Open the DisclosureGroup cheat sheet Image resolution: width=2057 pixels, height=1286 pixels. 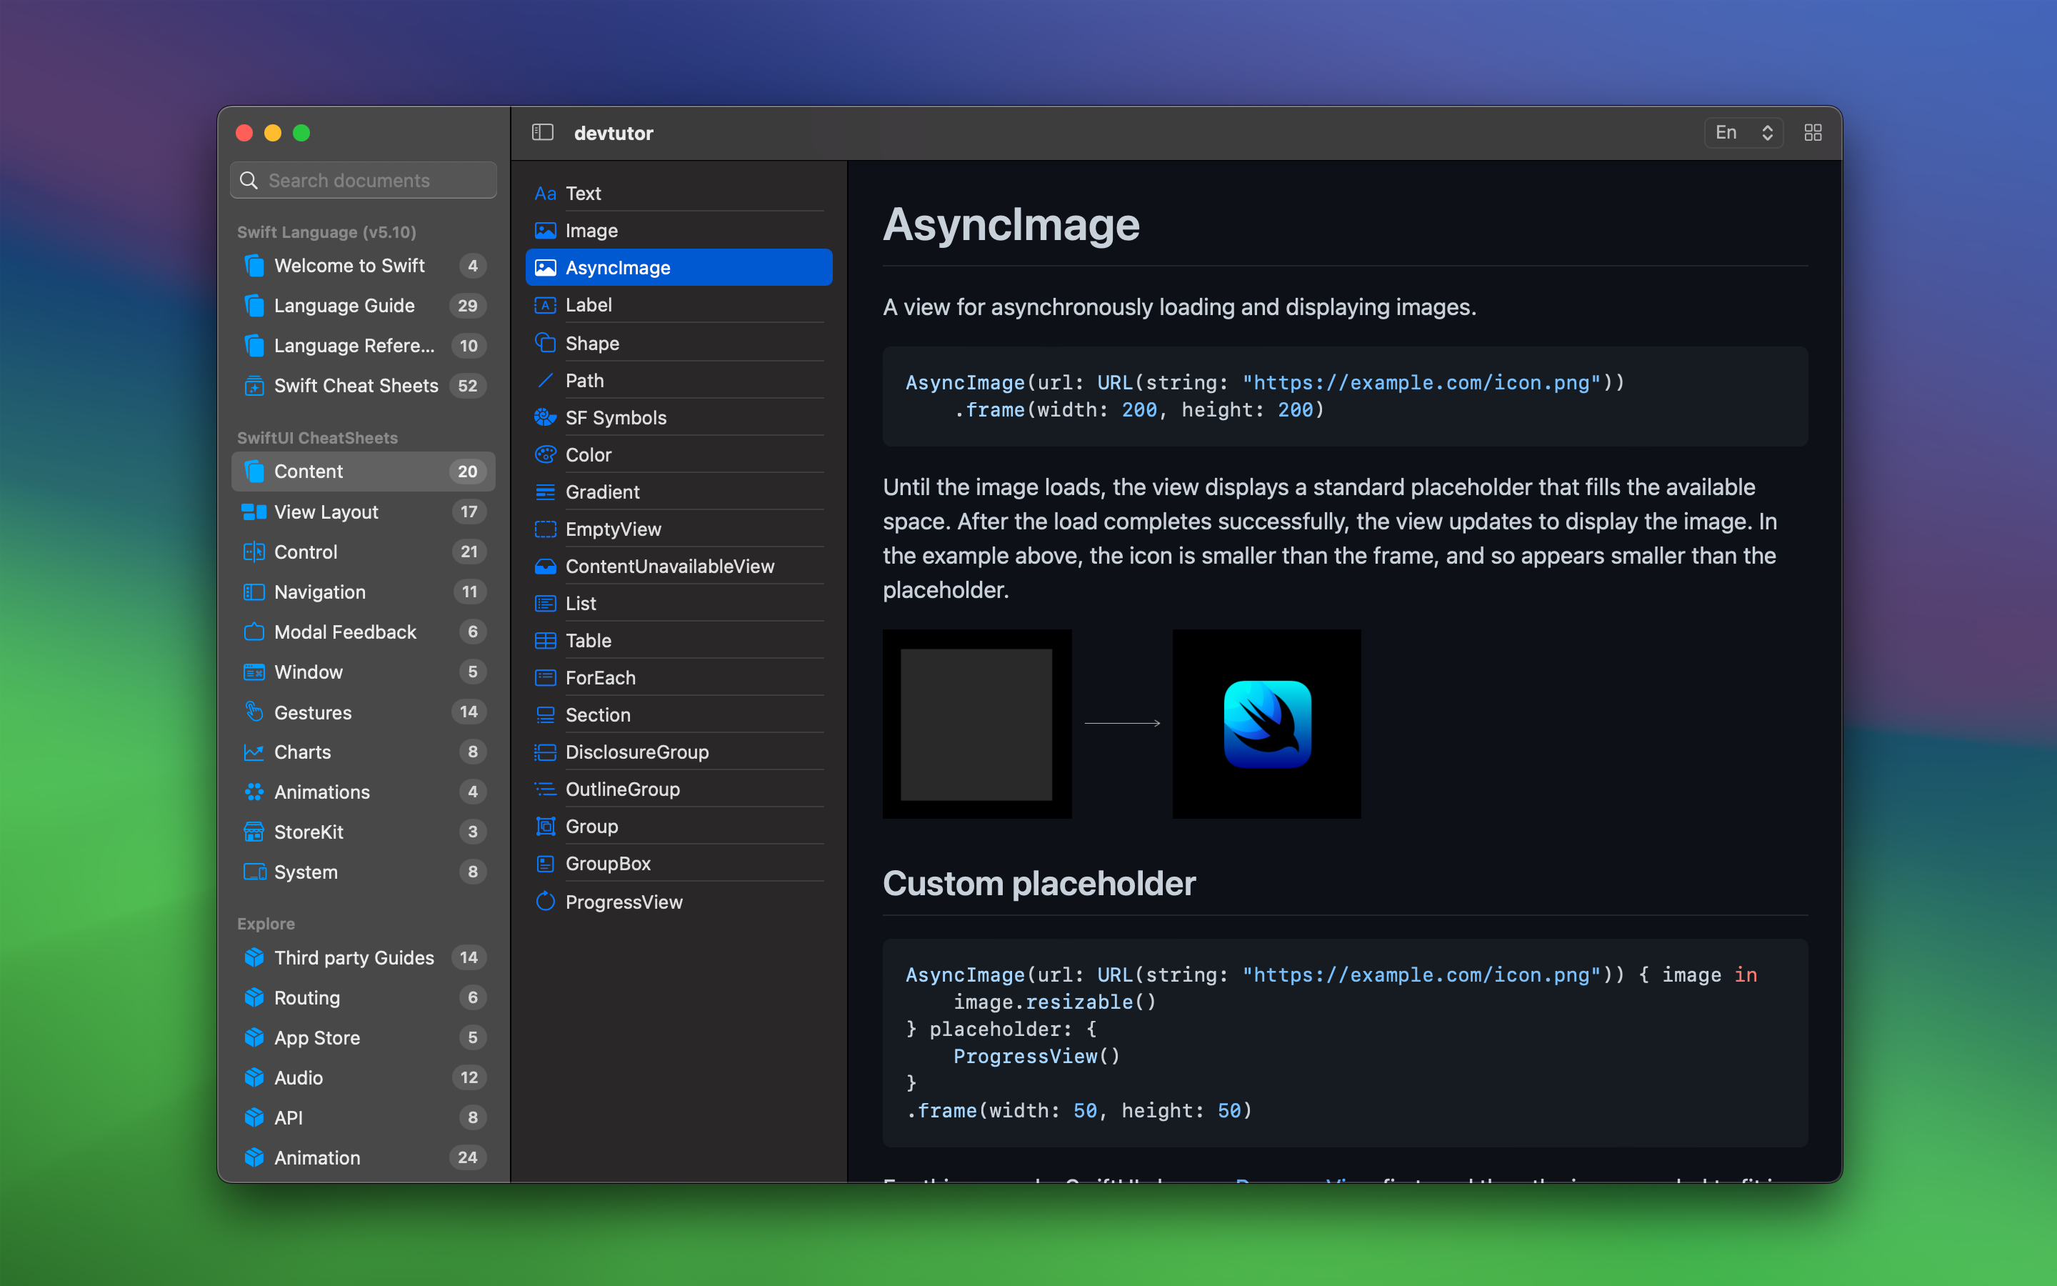pyautogui.click(x=636, y=752)
